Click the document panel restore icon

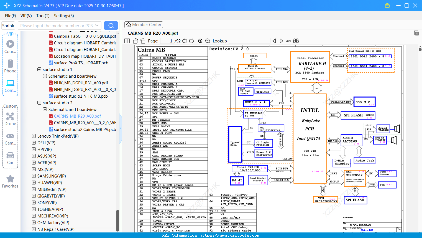pyautogui.click(x=416, y=33)
